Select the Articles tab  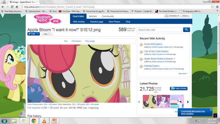click(x=93, y=16)
